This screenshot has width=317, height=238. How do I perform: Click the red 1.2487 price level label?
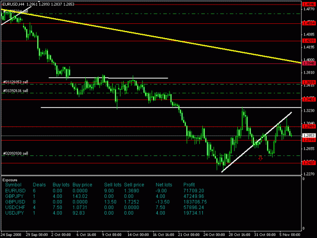(x=309, y=163)
